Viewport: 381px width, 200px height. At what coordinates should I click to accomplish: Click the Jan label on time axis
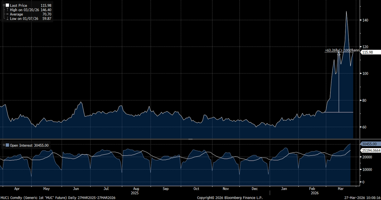[x=284, y=189]
